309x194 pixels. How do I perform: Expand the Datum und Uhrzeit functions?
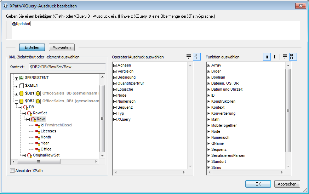pos(209,90)
